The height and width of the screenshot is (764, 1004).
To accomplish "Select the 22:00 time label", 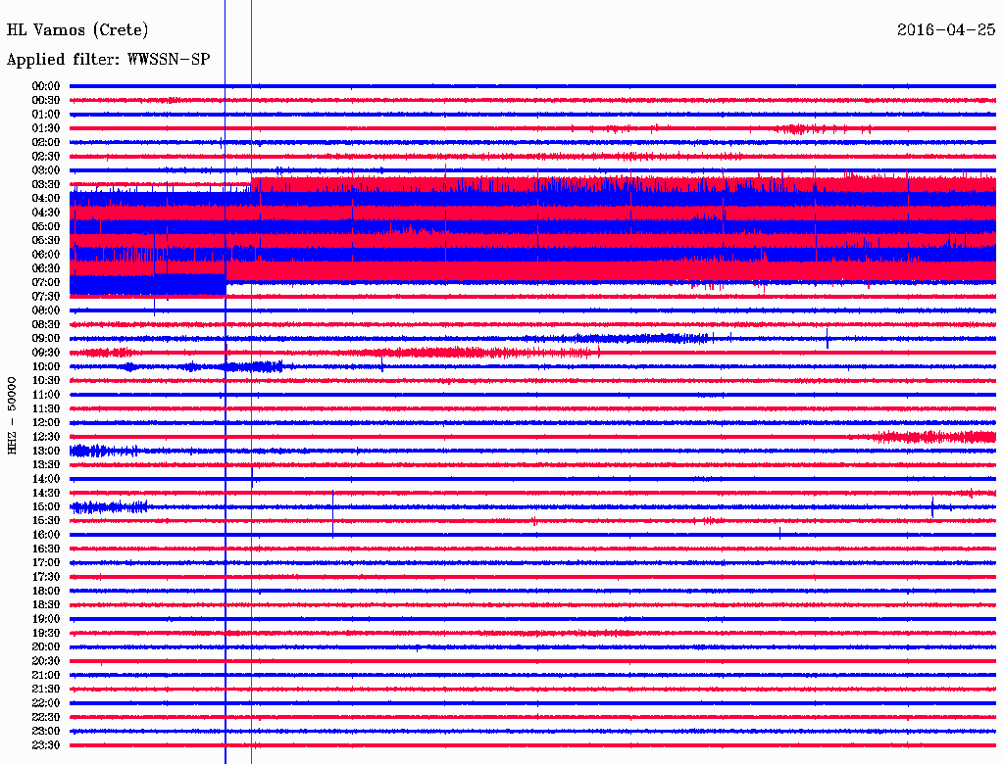I will (x=45, y=703).
